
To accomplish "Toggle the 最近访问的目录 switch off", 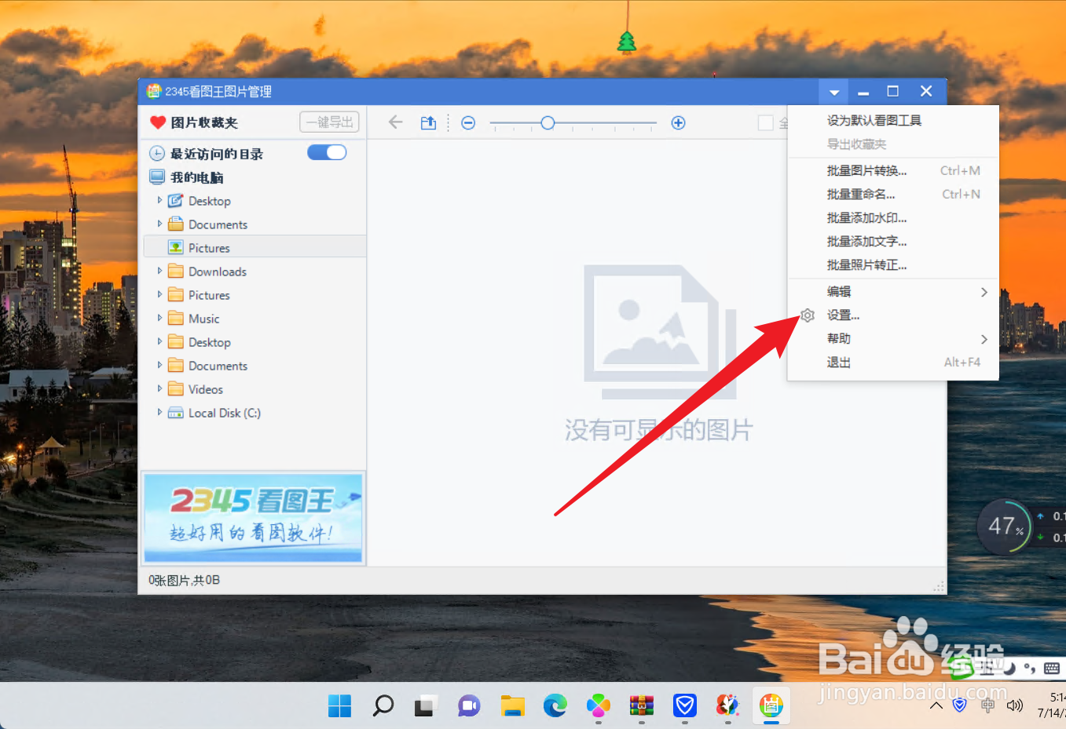I will pyautogui.click(x=327, y=152).
